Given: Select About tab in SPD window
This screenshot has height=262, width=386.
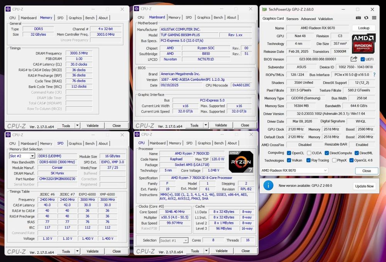Looking at the screenshot, I should pos(103,144).
